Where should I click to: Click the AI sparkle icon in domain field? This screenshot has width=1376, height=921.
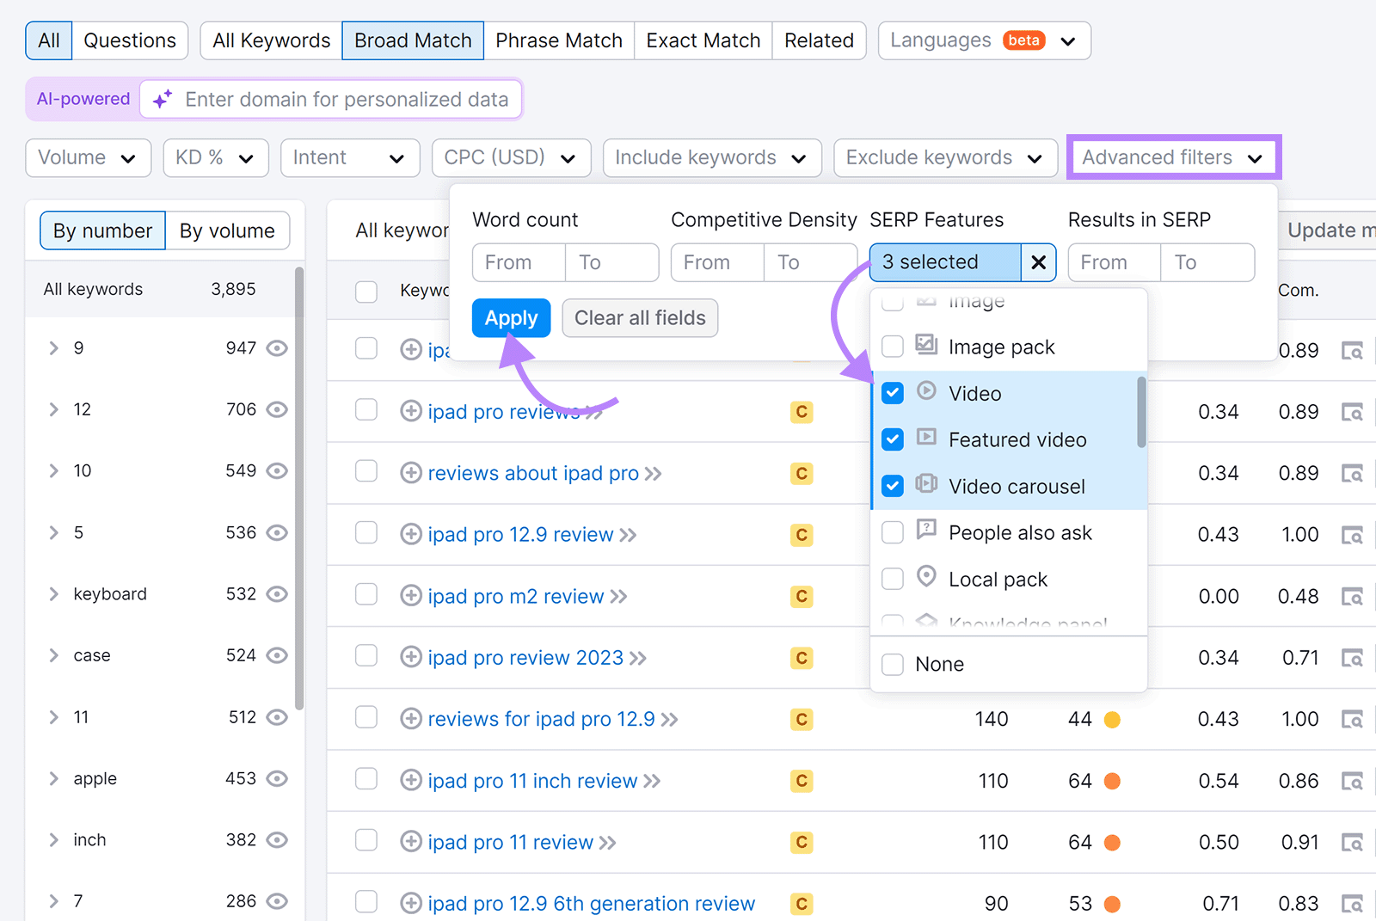click(162, 98)
